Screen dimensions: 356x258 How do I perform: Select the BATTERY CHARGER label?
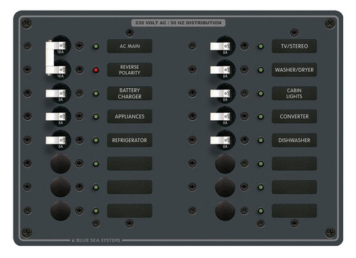tap(130, 93)
